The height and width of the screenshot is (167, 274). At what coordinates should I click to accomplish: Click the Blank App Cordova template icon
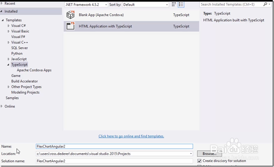coord(71,15)
